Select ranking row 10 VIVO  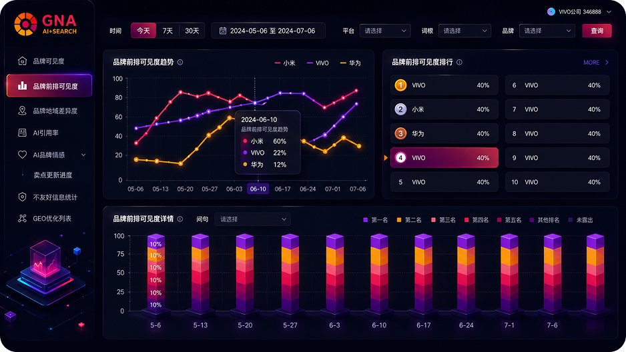click(557, 182)
